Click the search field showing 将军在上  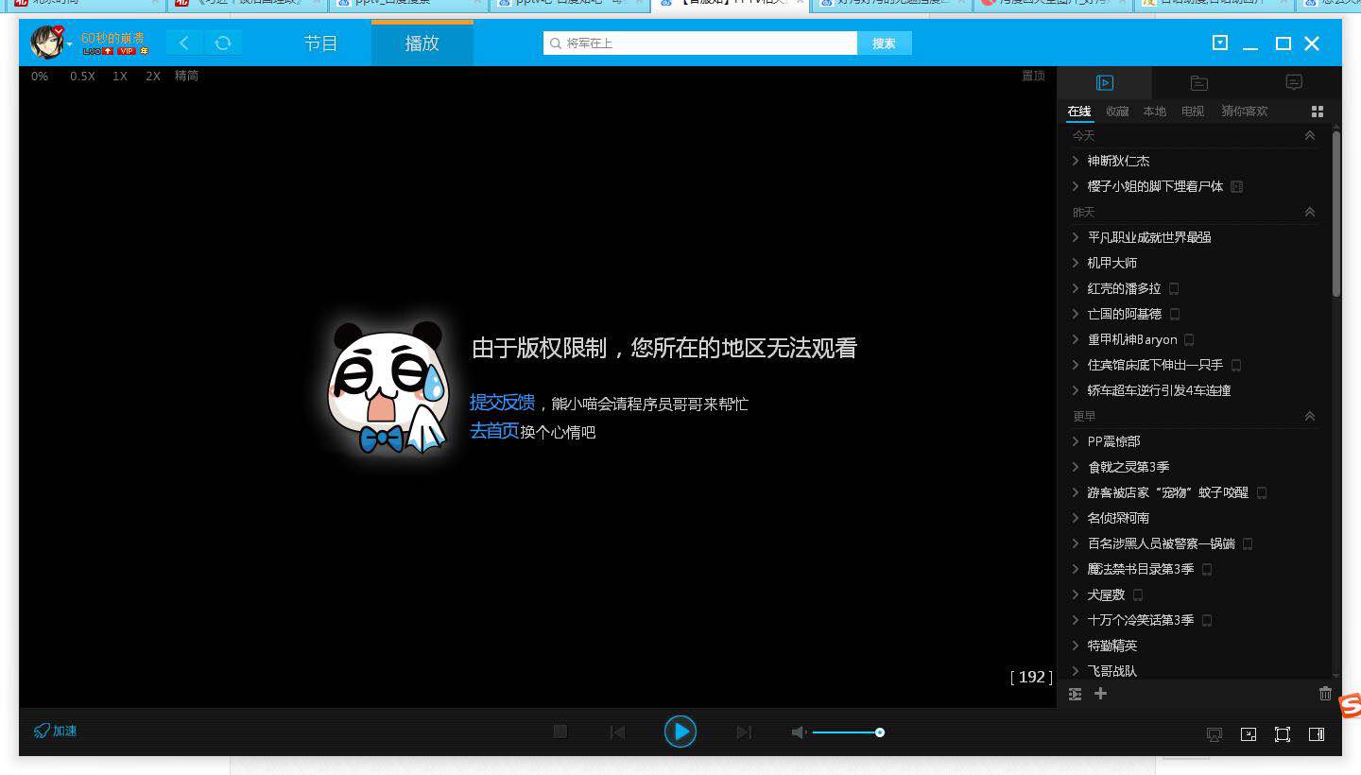click(700, 43)
